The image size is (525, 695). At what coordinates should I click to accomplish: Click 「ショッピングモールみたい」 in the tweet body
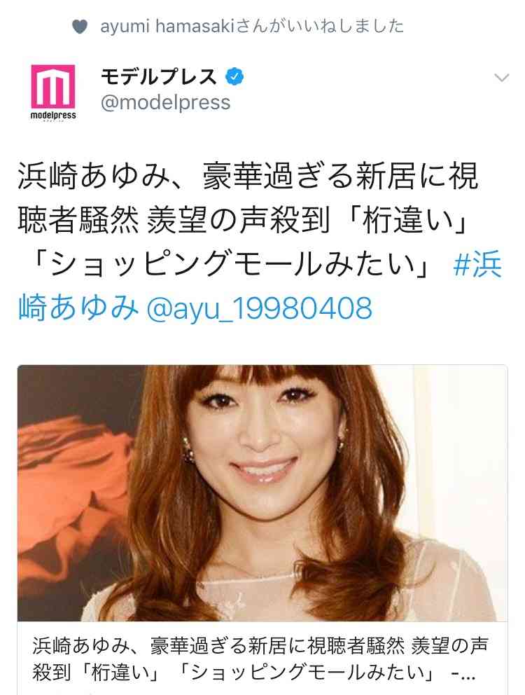[x=231, y=265]
